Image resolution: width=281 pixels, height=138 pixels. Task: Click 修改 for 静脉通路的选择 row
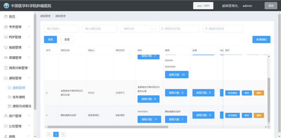pos(247,116)
